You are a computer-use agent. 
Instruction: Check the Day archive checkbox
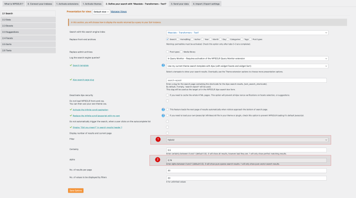[220, 39]
